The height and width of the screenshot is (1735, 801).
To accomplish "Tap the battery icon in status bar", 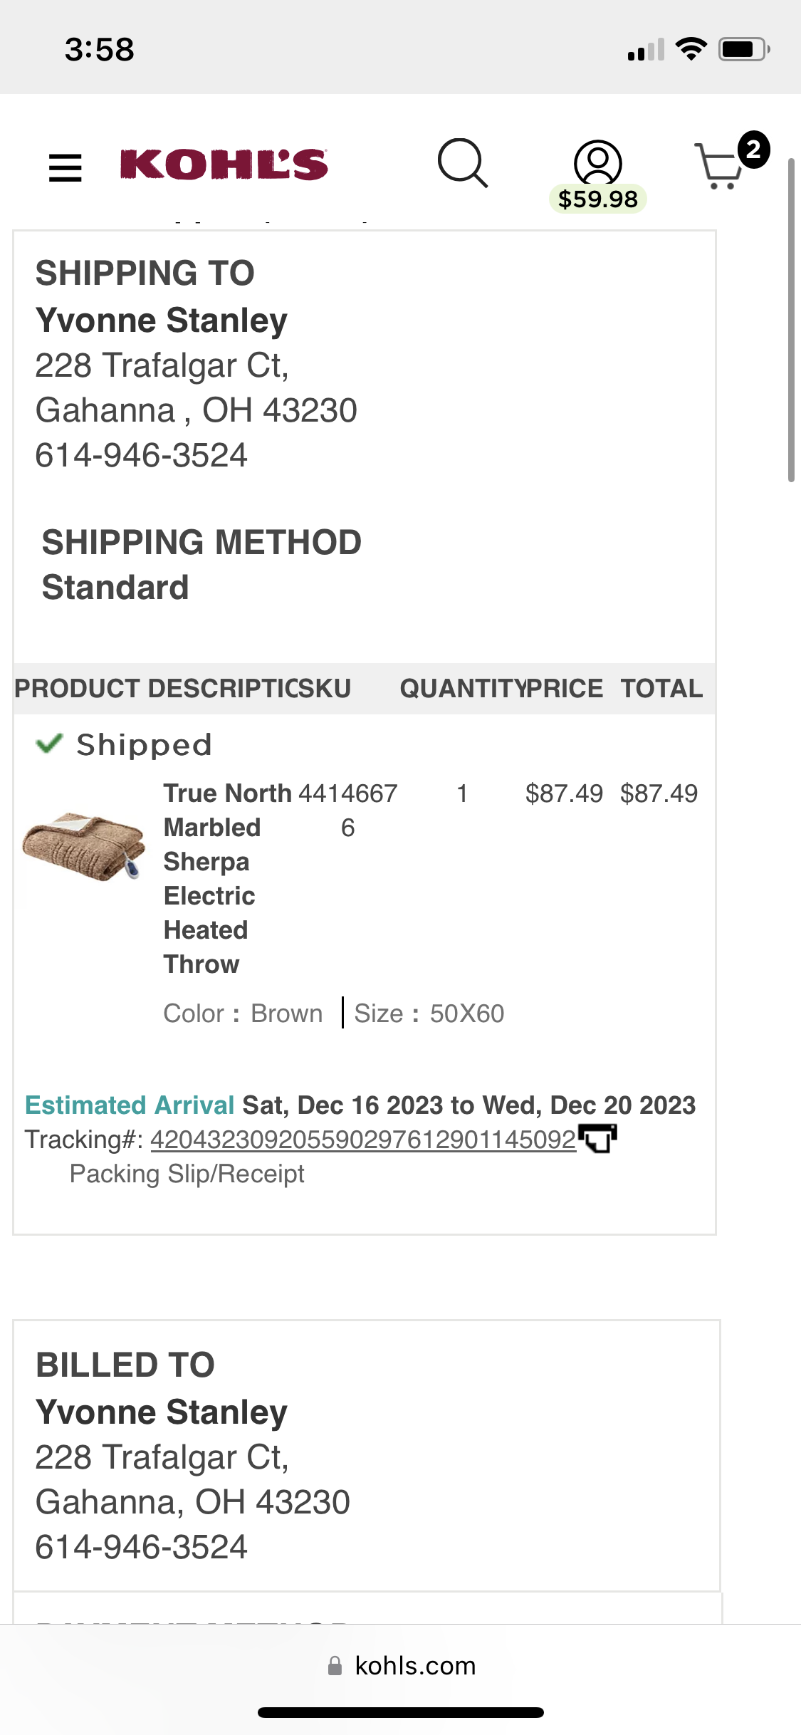I will tap(744, 49).
